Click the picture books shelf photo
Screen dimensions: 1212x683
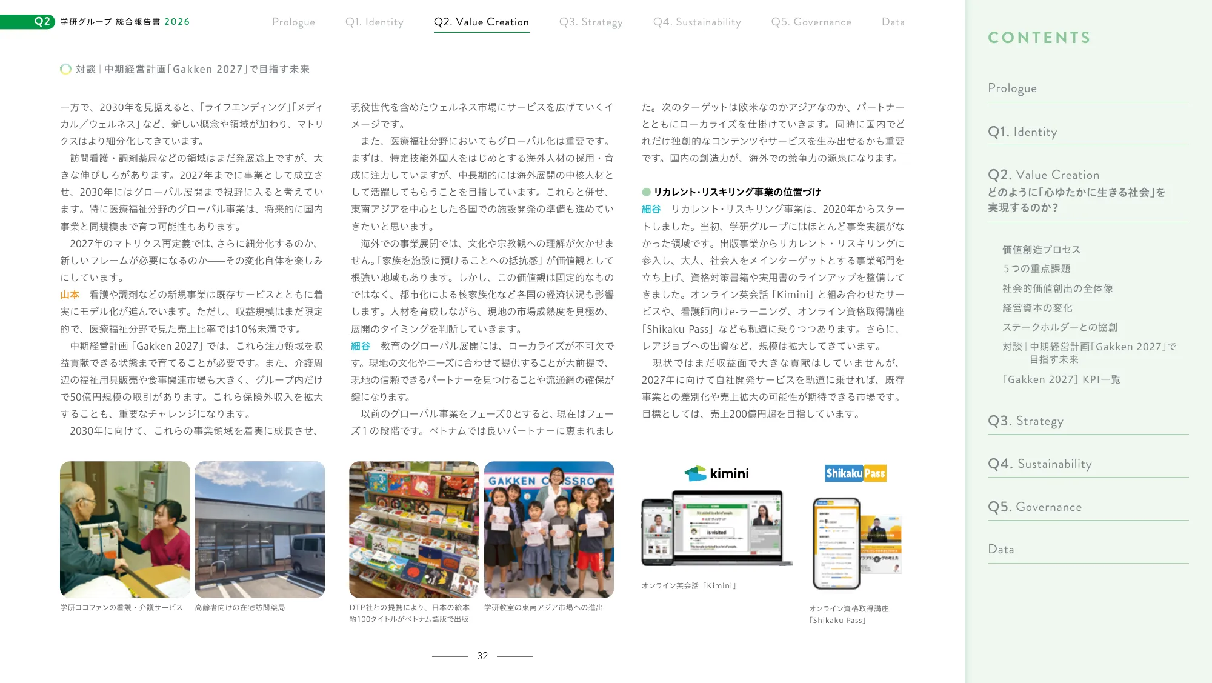pos(414,530)
